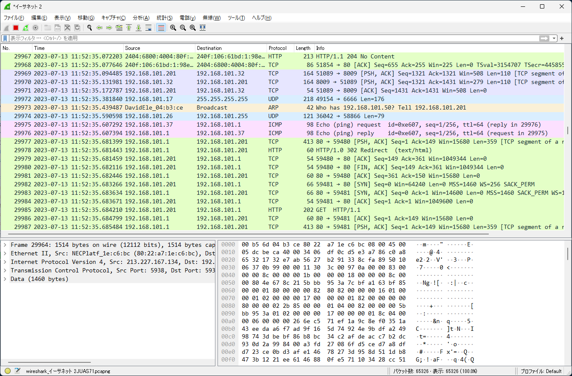Image resolution: width=572 pixels, height=376 pixels.
Task: Click the grayed-out start capture shark fin icon
Action: click(6, 28)
